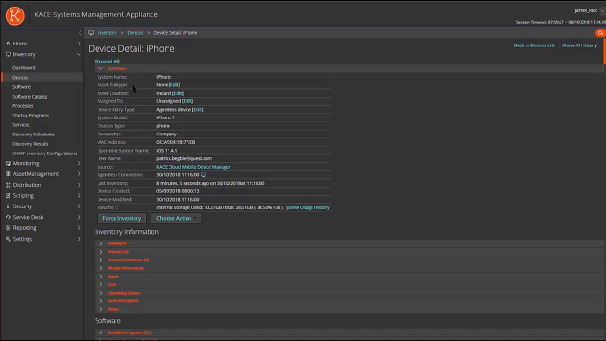Click the Inventory monitor icon in sidebar
The image size is (606, 341).
9,55
